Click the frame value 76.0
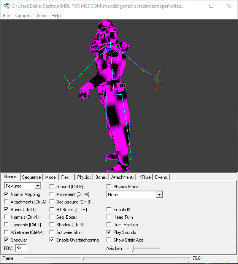This screenshot has width=238, height=264. point(197,258)
